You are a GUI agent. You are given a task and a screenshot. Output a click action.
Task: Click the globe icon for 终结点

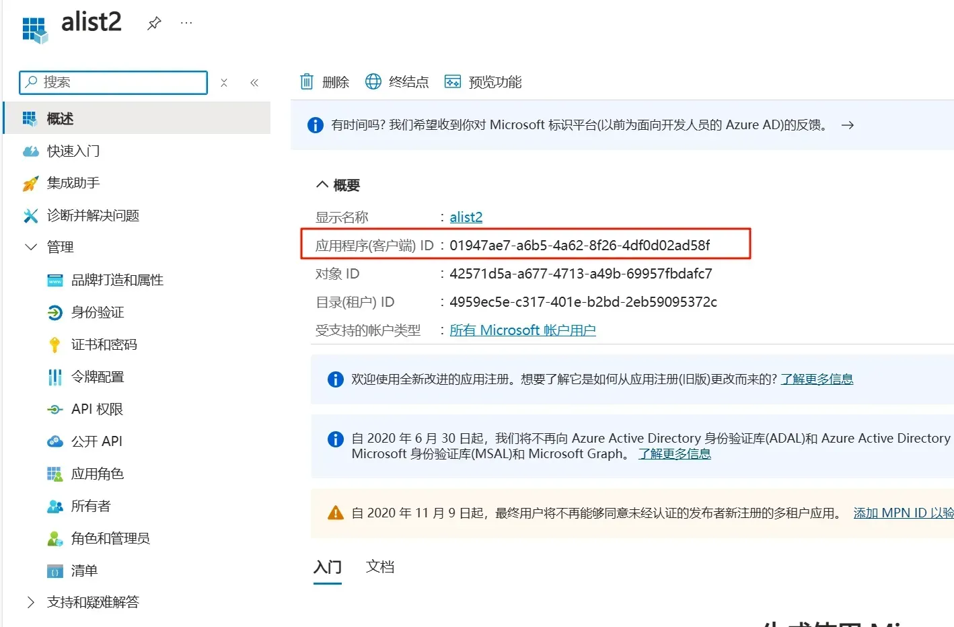(373, 81)
